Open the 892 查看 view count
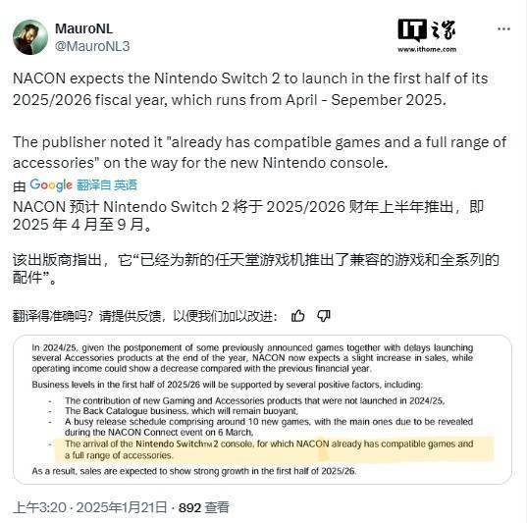Screen dimensions: 527x523 pos(204,507)
